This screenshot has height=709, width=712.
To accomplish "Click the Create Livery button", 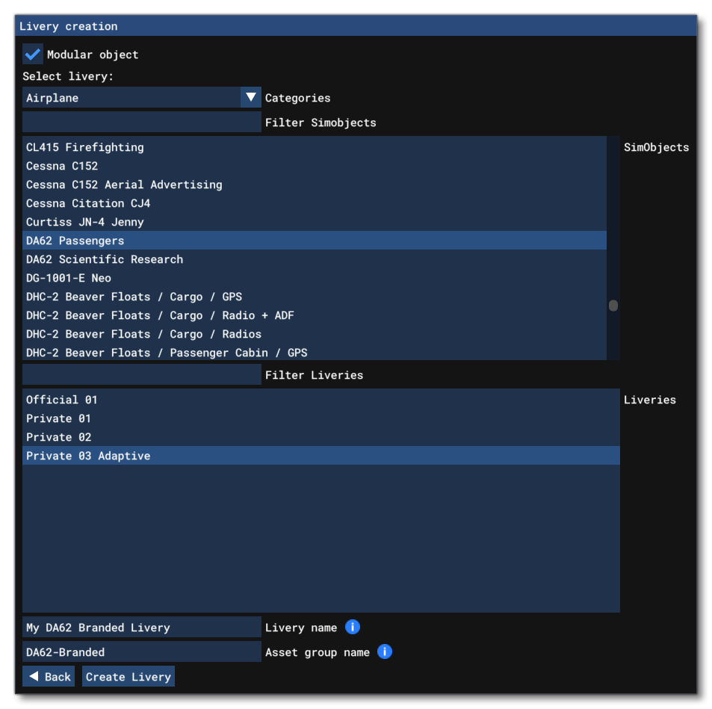I will point(129,676).
